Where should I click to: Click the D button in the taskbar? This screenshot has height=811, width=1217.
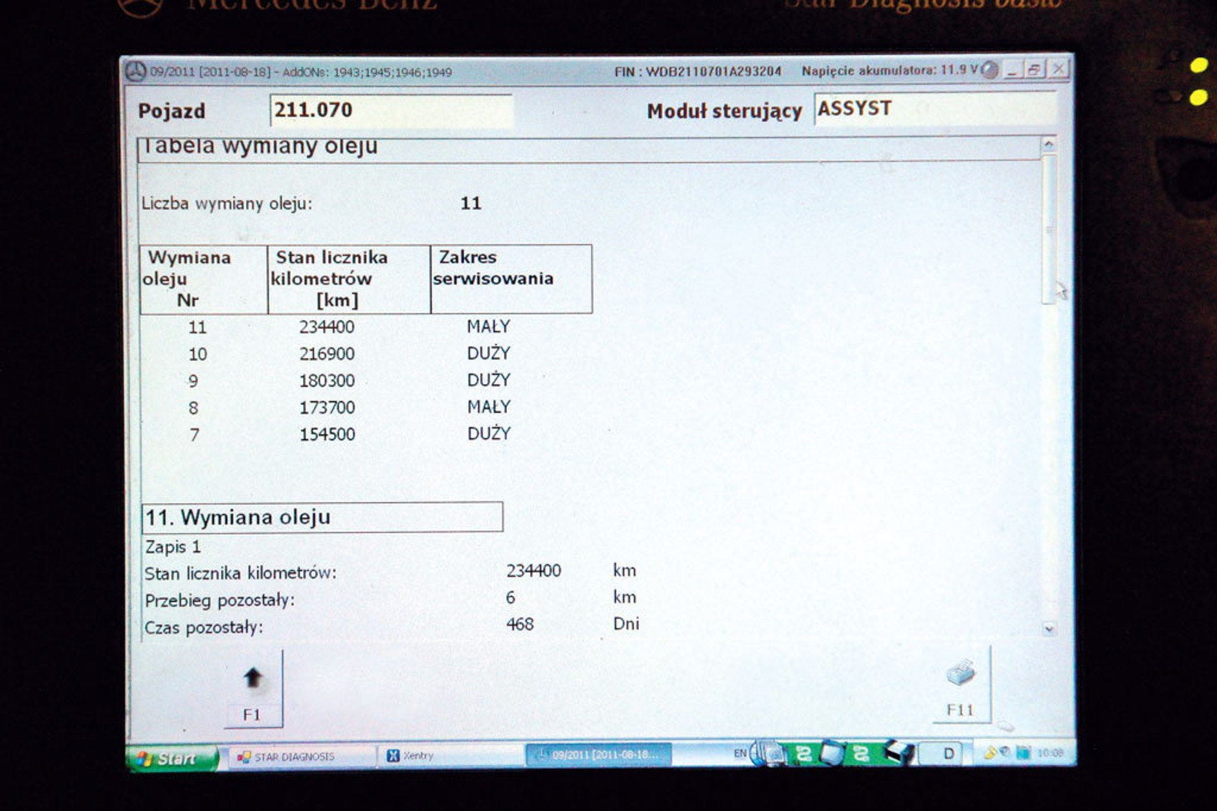click(x=948, y=753)
